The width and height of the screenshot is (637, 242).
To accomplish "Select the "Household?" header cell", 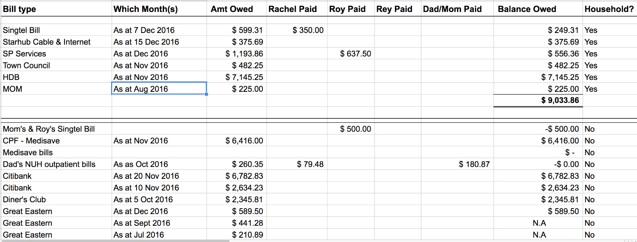I will coord(609,9).
